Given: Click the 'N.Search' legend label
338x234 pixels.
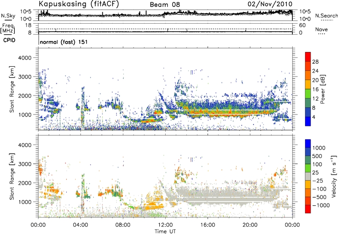Looking at the screenshot, I should click(x=326, y=16).
